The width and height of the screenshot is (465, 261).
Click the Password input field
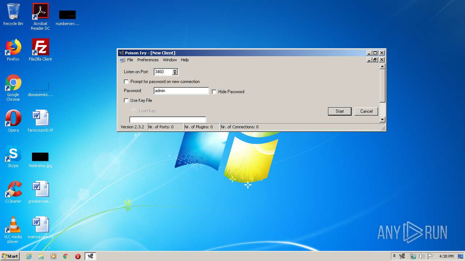[181, 91]
